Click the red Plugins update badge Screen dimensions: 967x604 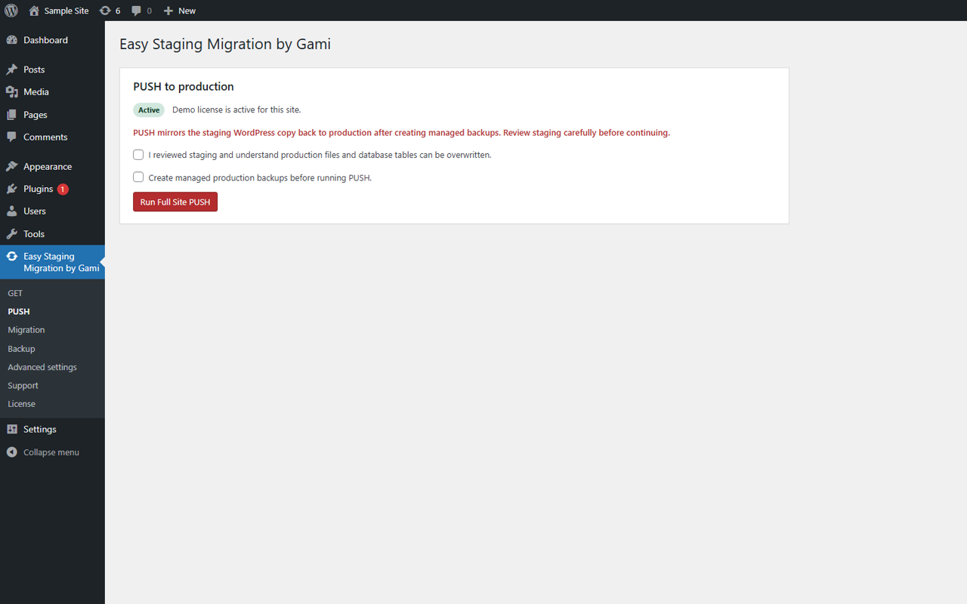coord(63,189)
